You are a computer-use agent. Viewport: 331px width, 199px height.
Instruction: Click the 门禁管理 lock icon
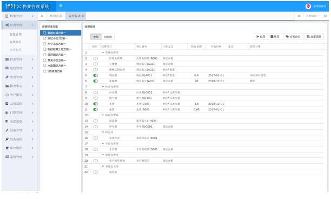6,112
